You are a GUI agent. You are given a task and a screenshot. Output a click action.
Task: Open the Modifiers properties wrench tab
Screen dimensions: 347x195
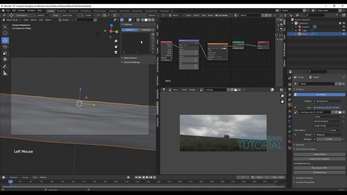[290, 116]
